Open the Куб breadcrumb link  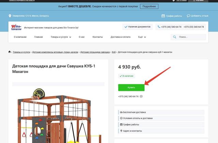coord(114,52)
